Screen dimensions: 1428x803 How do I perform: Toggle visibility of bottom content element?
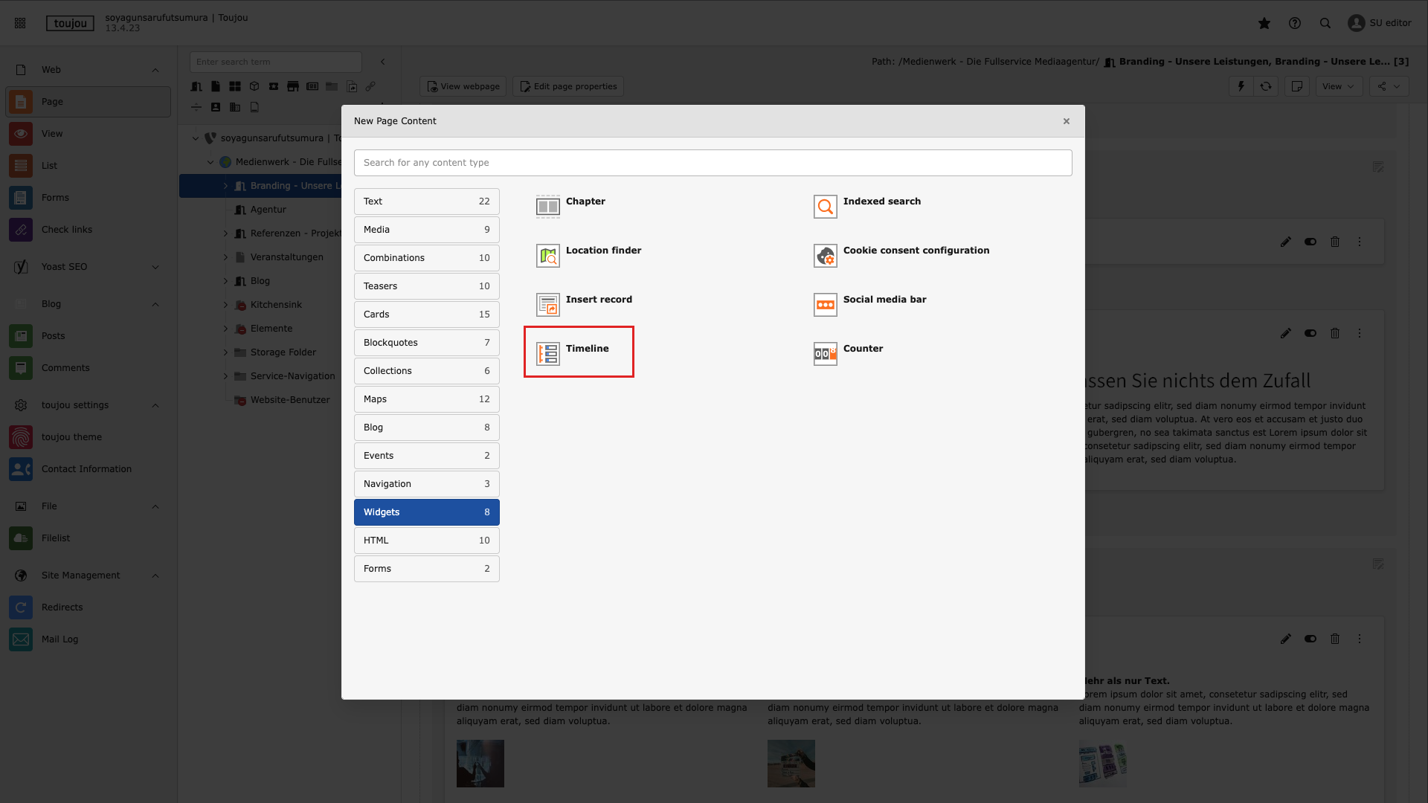tap(1310, 639)
